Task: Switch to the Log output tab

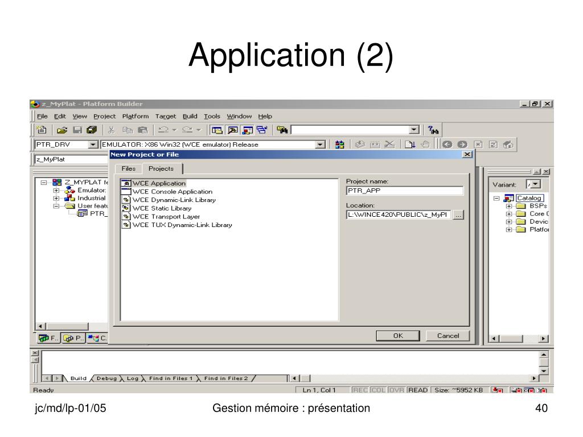Action: point(132,378)
